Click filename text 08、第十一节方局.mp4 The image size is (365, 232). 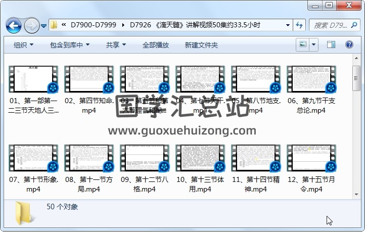coord(89,184)
